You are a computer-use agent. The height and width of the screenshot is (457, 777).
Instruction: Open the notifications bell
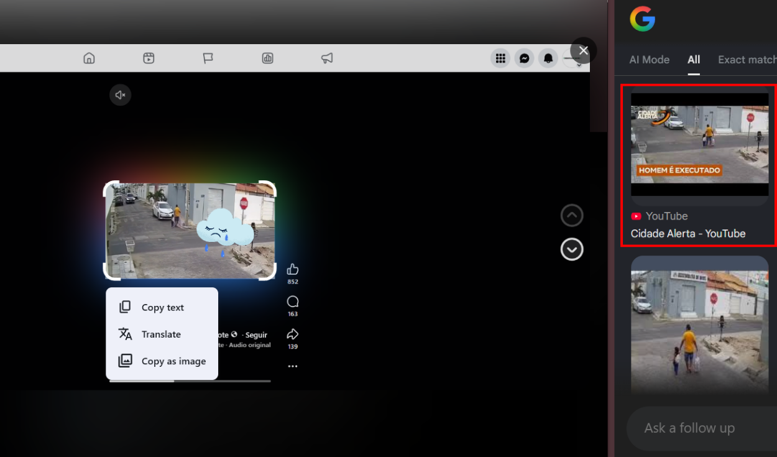pyautogui.click(x=548, y=58)
